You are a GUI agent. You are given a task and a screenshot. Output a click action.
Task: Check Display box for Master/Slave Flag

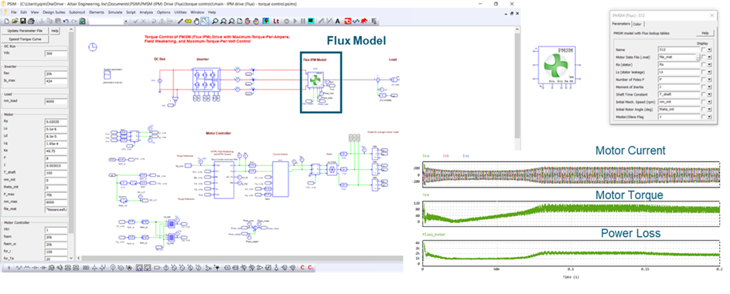pyautogui.click(x=704, y=117)
